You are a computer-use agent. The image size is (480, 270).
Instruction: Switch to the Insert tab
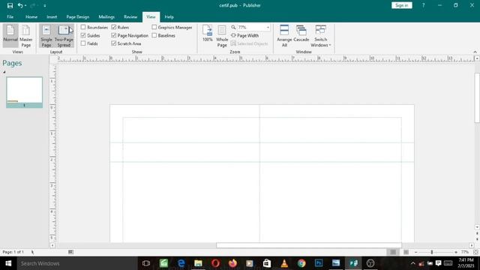(52, 16)
